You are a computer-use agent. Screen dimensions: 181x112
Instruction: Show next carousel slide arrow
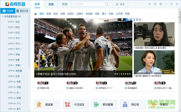130,49
